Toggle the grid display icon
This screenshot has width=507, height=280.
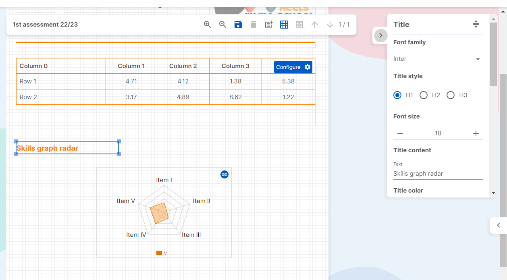point(284,25)
